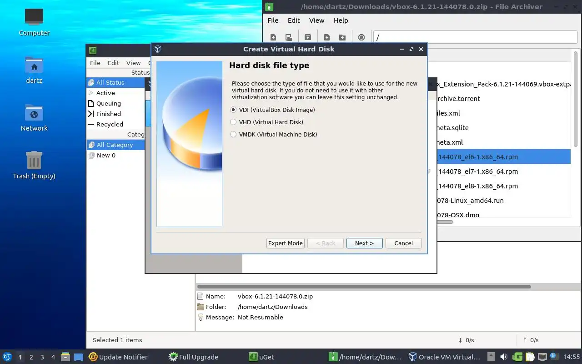Screen dimensions: 582x364
Task: Click the volume speaker tray icon
Action: pyautogui.click(x=503, y=357)
